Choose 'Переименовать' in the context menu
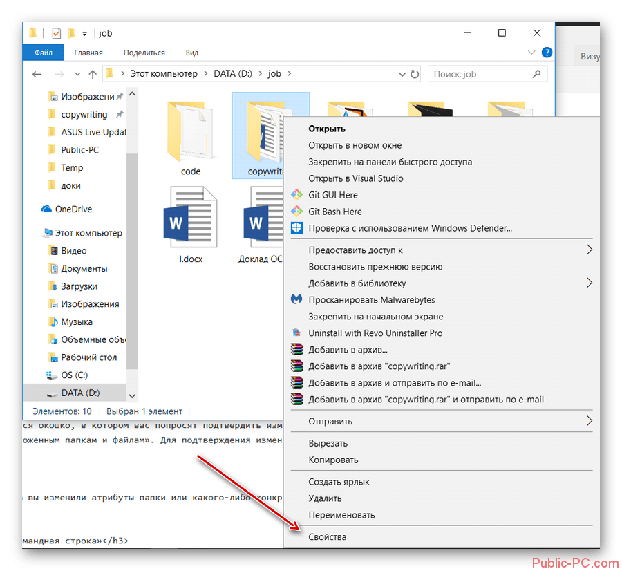 341,515
